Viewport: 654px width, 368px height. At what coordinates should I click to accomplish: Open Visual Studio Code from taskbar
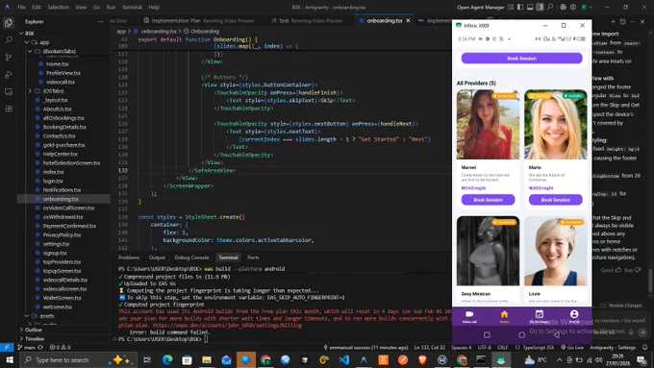(344, 359)
